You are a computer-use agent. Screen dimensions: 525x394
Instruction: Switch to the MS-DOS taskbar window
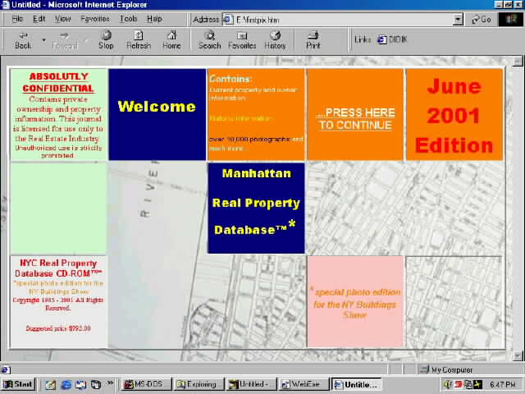144,384
